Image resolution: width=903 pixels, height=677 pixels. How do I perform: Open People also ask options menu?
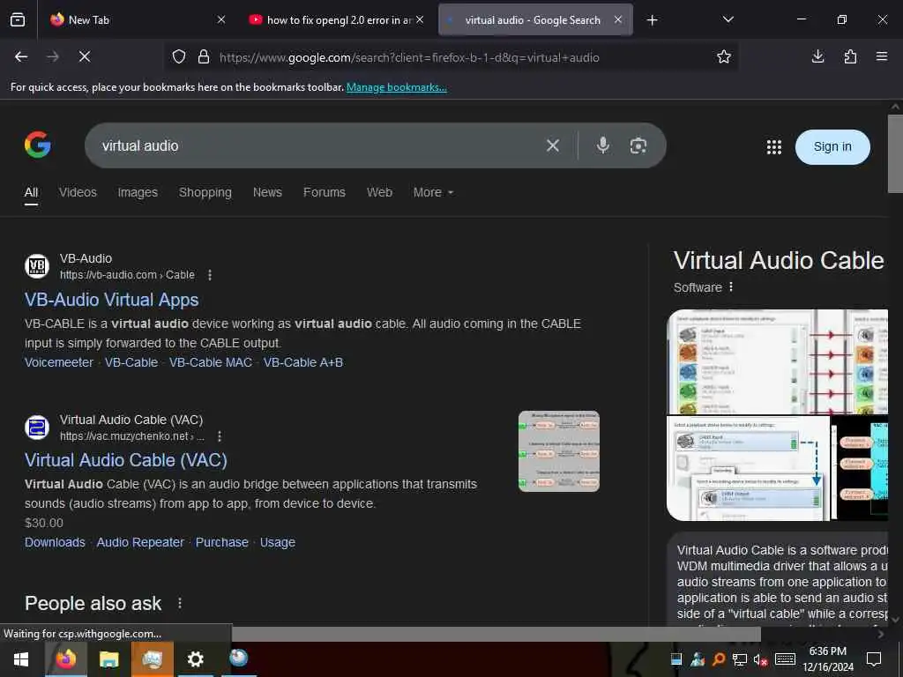pyautogui.click(x=180, y=603)
